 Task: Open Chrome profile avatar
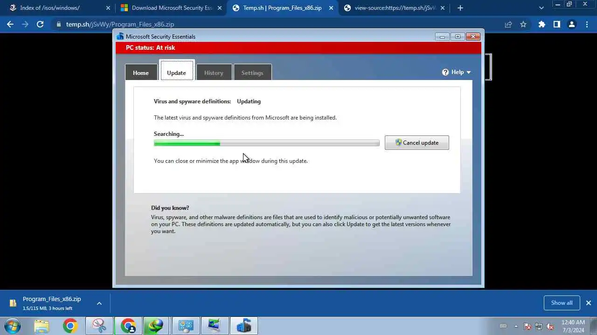point(572,24)
